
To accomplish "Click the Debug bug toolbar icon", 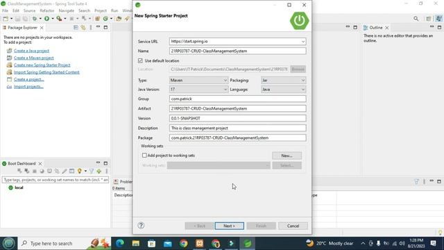I will tap(35, 19).
